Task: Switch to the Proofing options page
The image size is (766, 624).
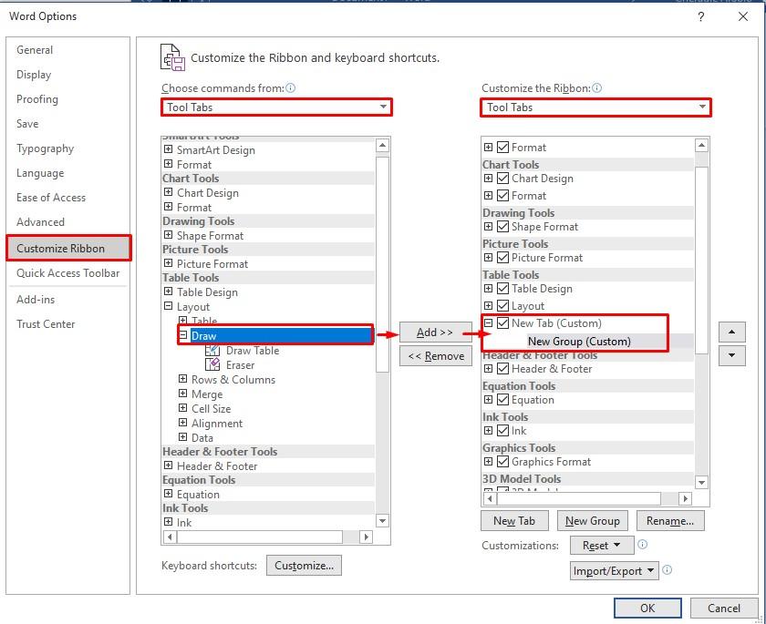Action: click(36, 99)
